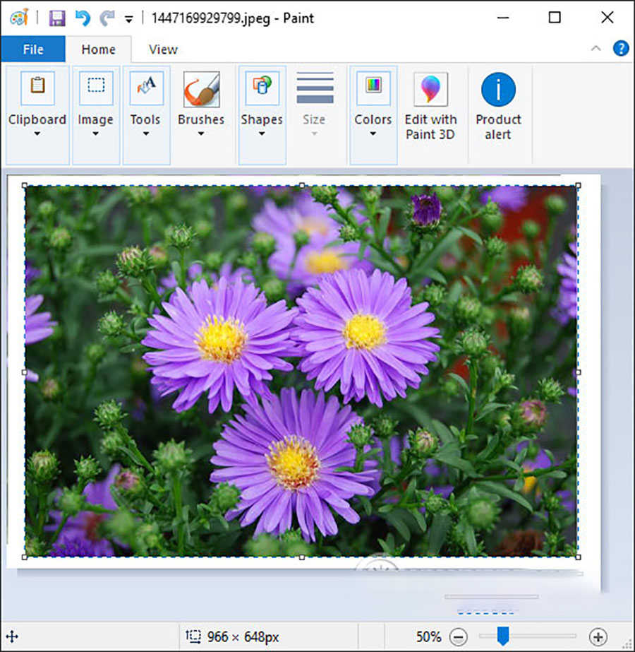Switch to the View tab
635x652 pixels.
163,49
